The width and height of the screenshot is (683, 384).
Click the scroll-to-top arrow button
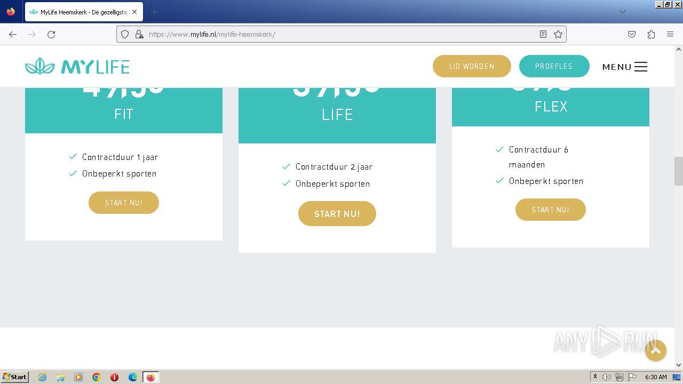(656, 350)
